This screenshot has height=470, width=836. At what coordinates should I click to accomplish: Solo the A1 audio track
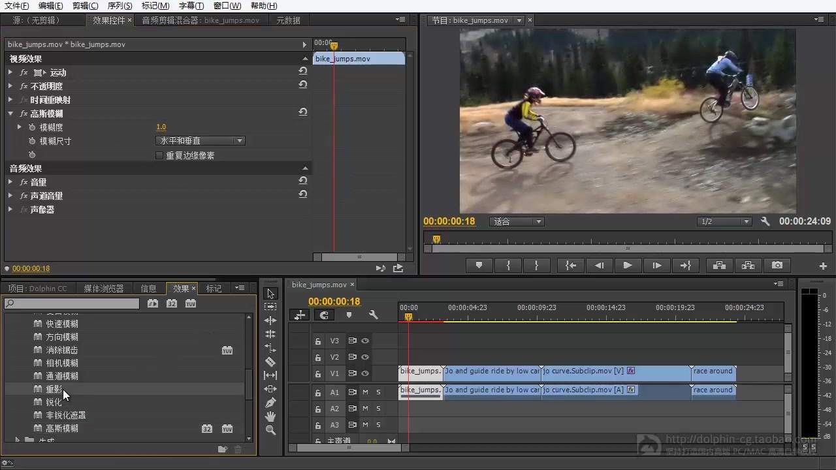(378, 392)
